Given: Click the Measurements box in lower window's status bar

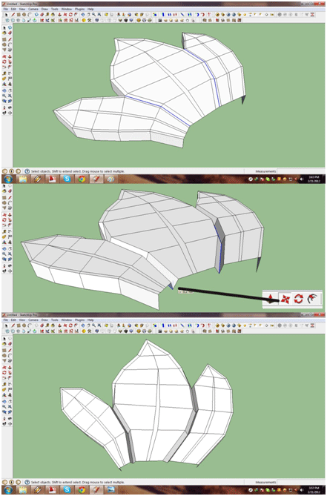Looking at the screenshot, I should [301, 482].
